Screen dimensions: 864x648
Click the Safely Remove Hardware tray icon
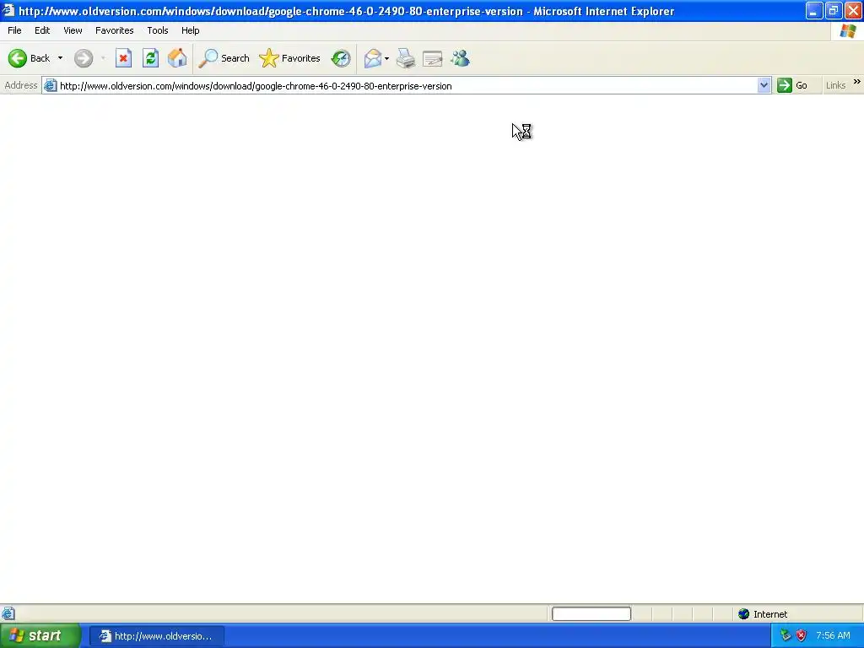[786, 635]
